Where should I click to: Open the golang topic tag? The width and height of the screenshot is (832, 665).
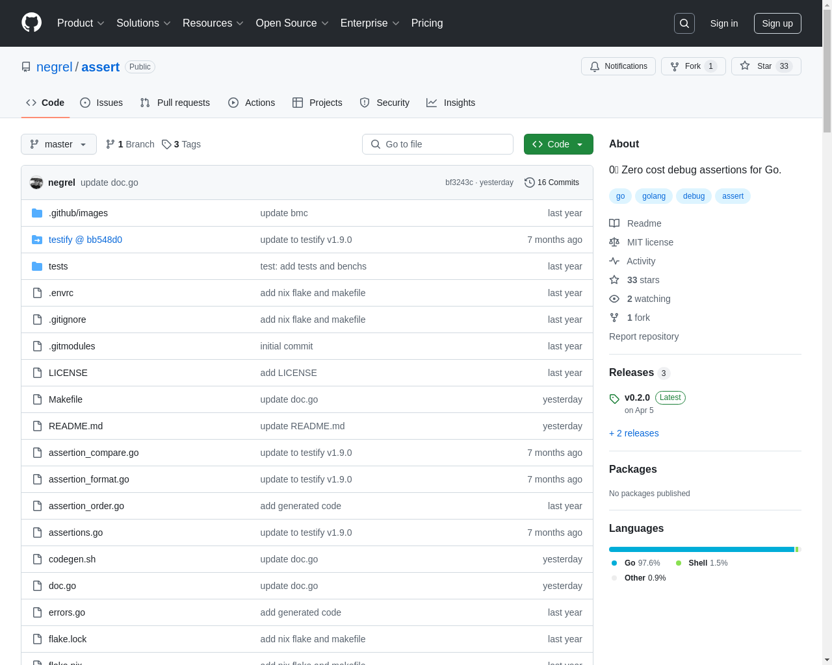tap(654, 196)
